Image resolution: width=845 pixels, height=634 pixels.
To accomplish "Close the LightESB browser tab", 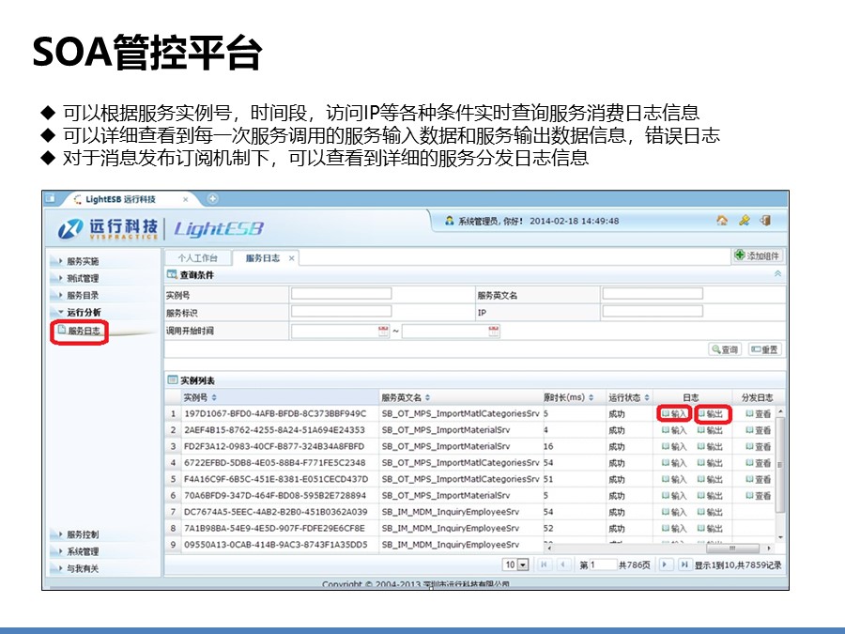I will tap(185, 199).
